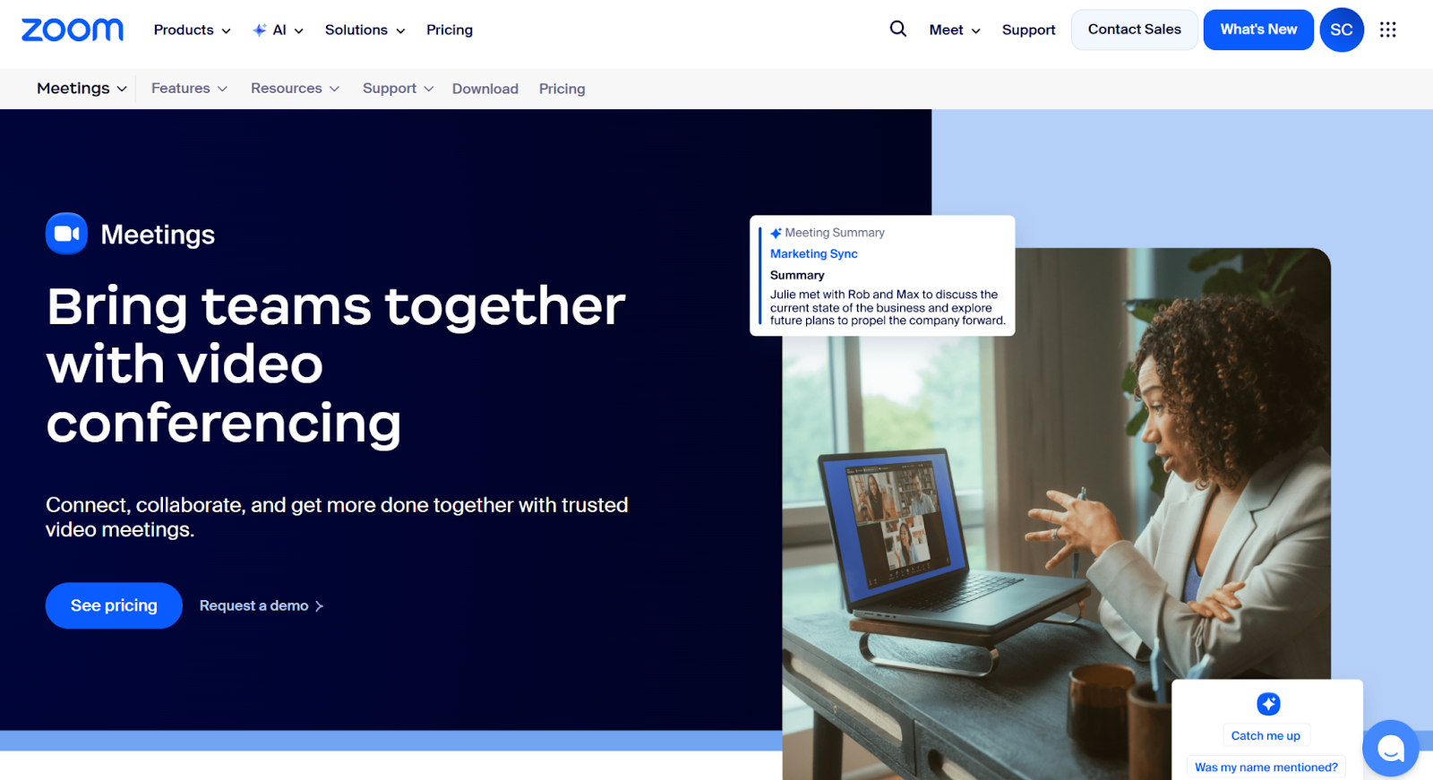Go to the Download page
The width and height of the screenshot is (1433, 780).
click(485, 89)
